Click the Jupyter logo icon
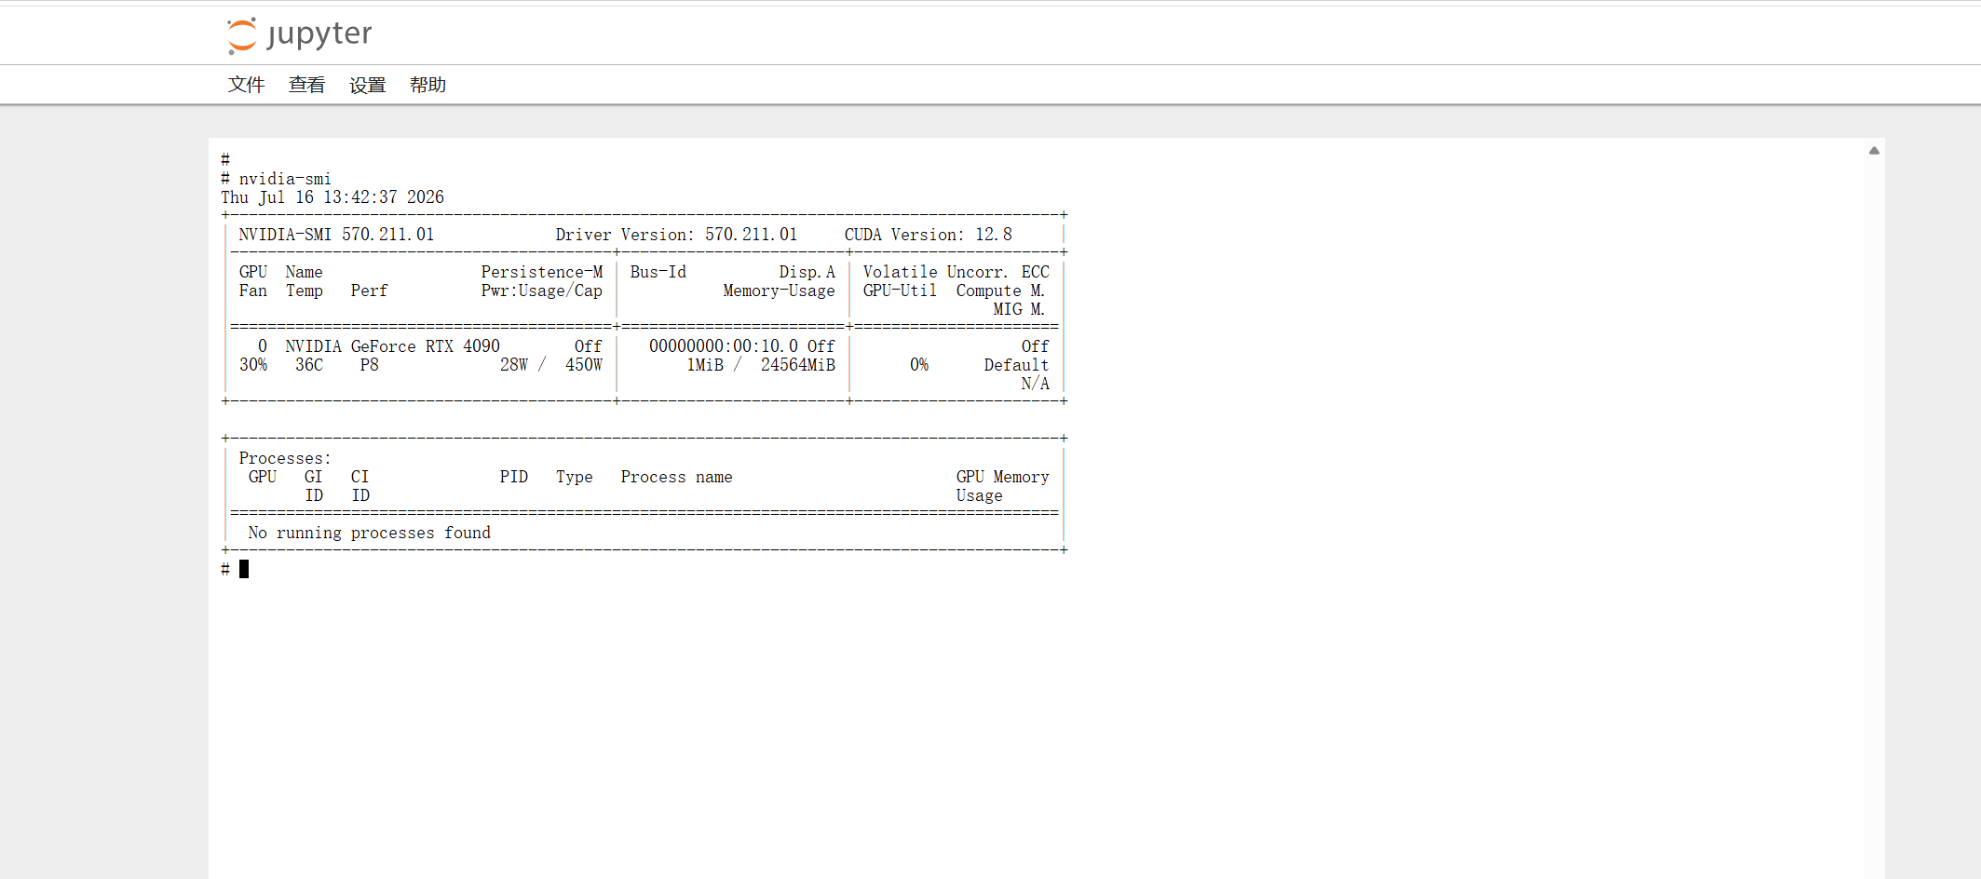 coord(242,35)
